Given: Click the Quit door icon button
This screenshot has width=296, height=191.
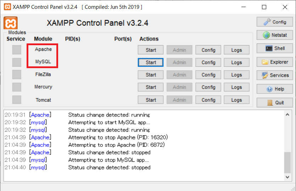Looking at the screenshot, I should (x=275, y=102).
